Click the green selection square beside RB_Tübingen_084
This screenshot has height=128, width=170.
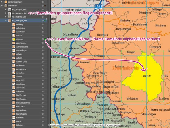point(45,20)
